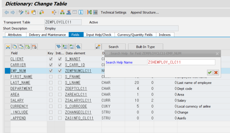
Task: Click the ZCHANGECLC11 data element link
Action: tap(78, 112)
